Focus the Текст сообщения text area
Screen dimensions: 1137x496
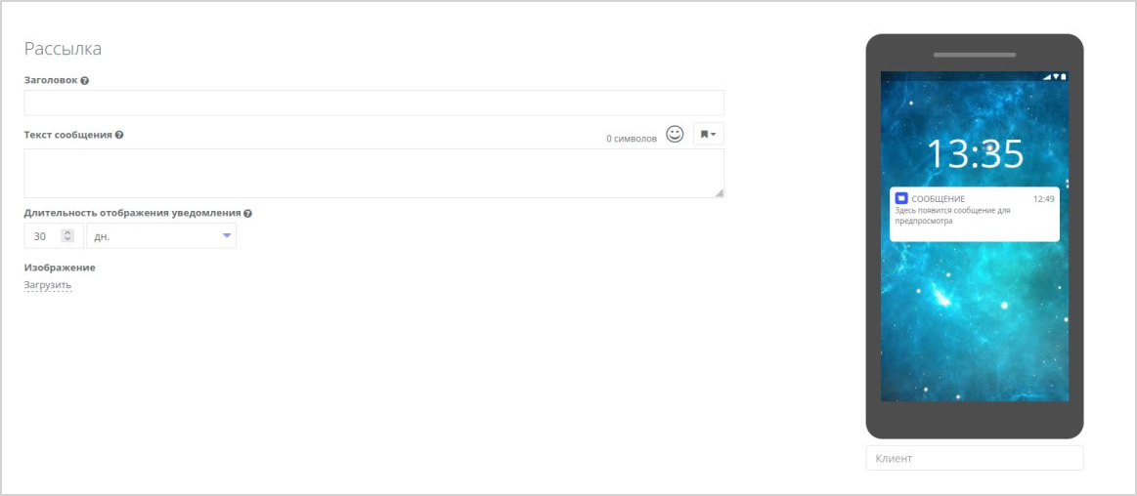(374, 173)
